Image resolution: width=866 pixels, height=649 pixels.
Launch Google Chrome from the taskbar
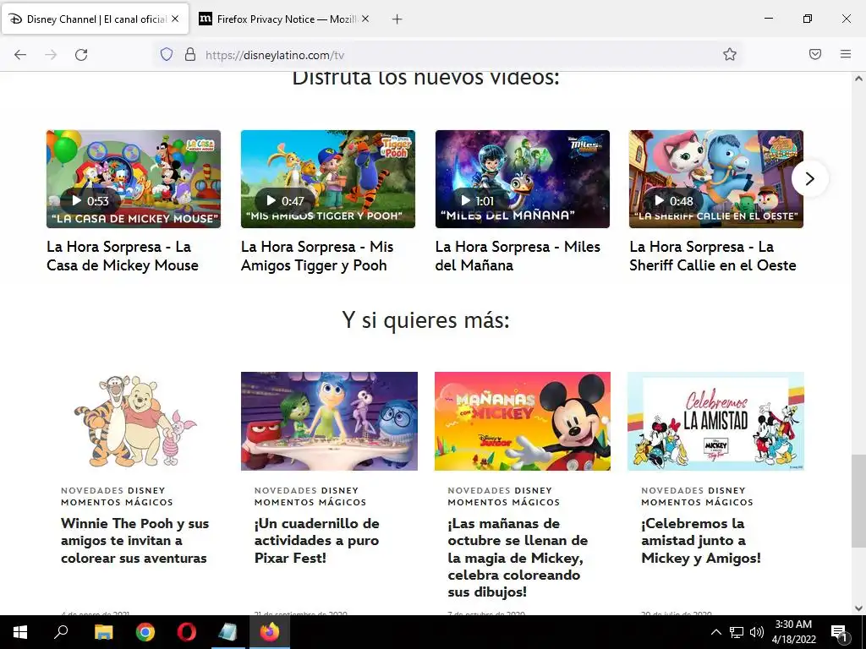145,632
